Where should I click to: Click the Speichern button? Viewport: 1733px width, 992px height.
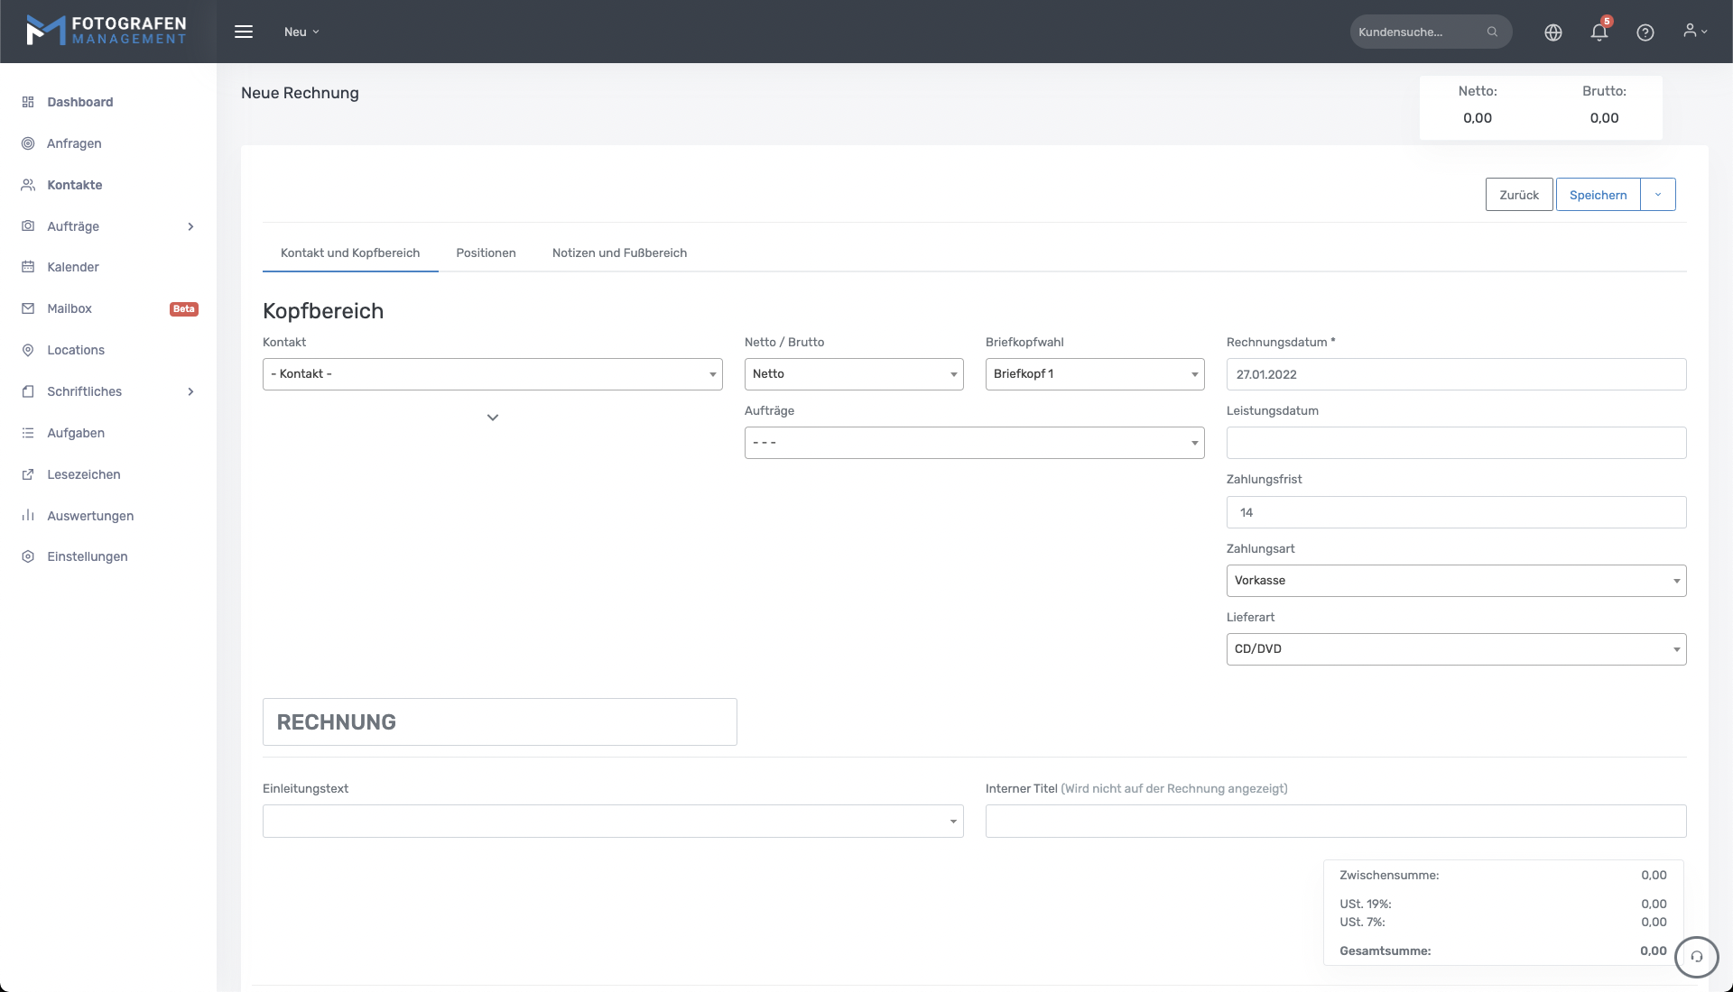(1597, 195)
